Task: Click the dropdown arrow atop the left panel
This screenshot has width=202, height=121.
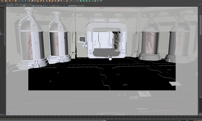Action: tap(4, 8)
